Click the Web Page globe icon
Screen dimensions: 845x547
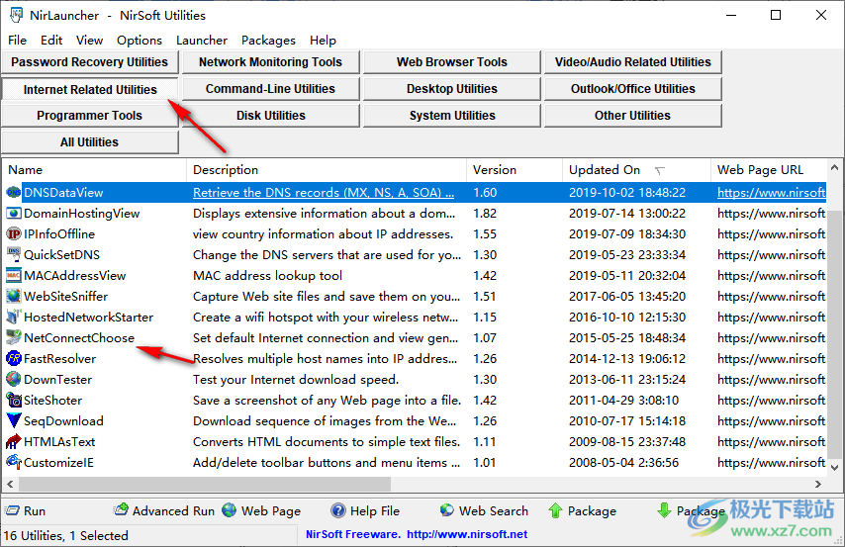pos(230,509)
